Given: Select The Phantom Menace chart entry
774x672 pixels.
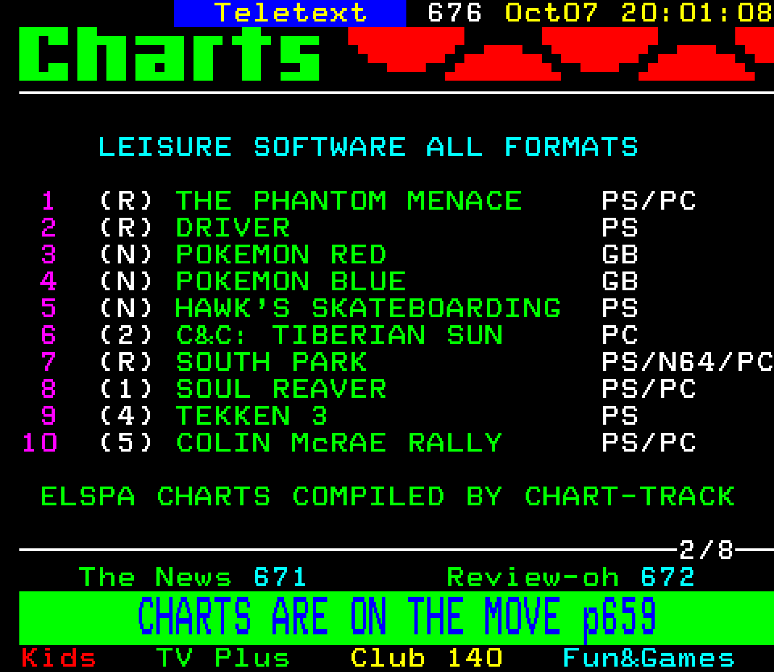Looking at the screenshot, I should (x=348, y=201).
